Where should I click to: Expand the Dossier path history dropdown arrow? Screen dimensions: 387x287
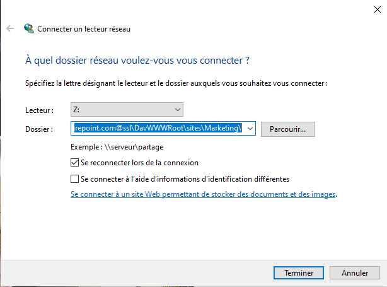coord(250,129)
